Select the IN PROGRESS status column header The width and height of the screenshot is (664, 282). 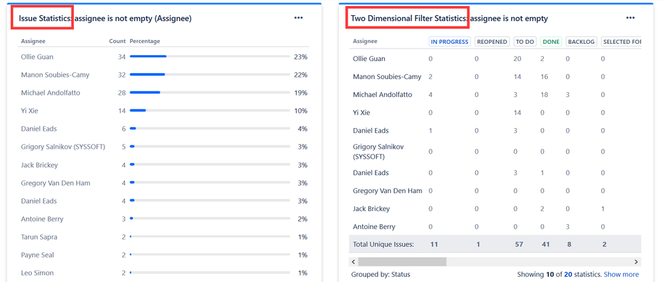pyautogui.click(x=450, y=41)
